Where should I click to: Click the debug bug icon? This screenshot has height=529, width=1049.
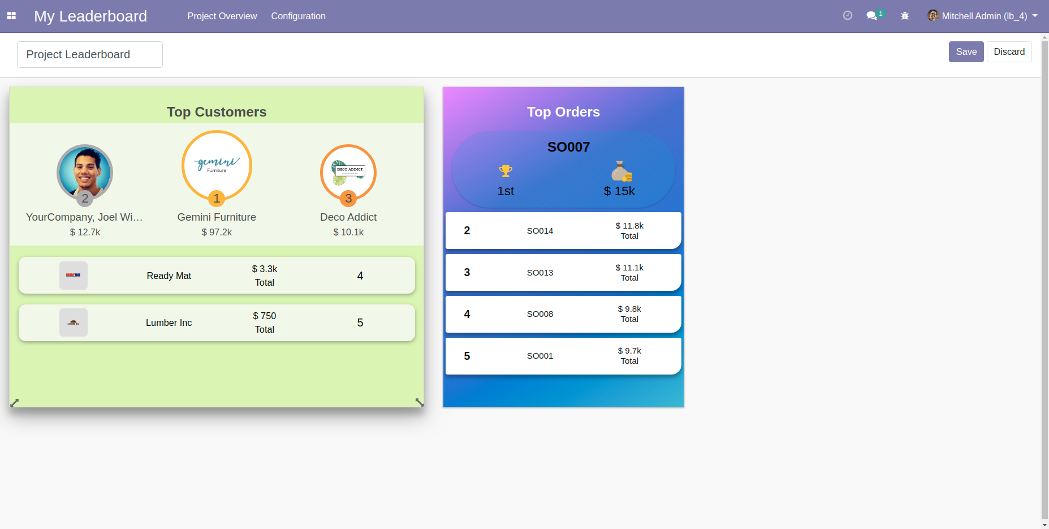pos(905,16)
